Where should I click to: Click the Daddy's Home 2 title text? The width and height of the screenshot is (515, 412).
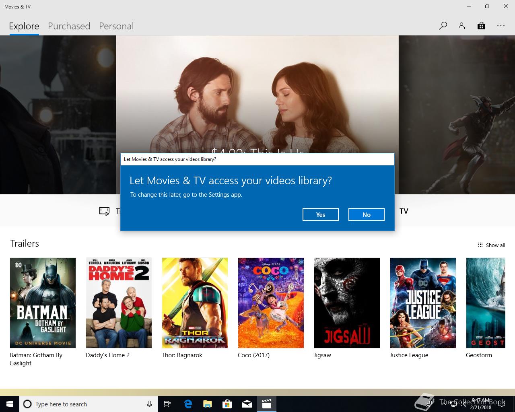click(107, 355)
